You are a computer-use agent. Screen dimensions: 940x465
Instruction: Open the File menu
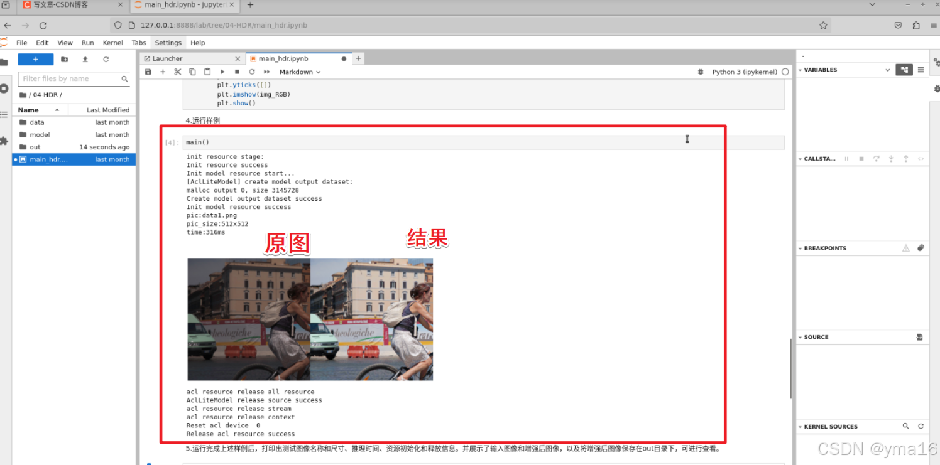[x=22, y=43]
